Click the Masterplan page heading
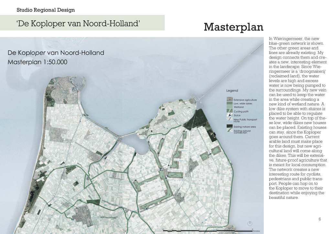The height and width of the screenshot is (234, 331). [233, 27]
